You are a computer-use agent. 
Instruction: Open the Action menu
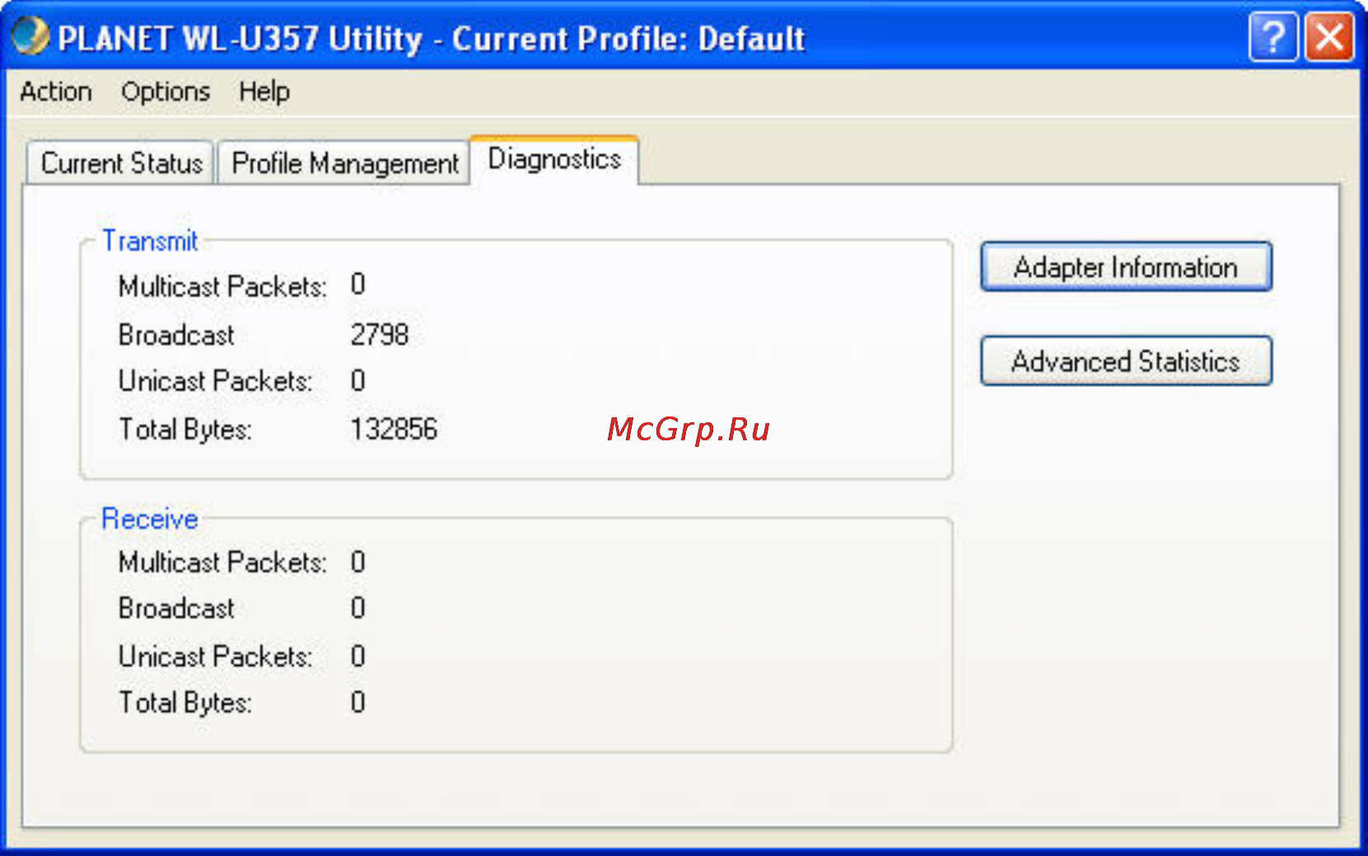pos(56,91)
